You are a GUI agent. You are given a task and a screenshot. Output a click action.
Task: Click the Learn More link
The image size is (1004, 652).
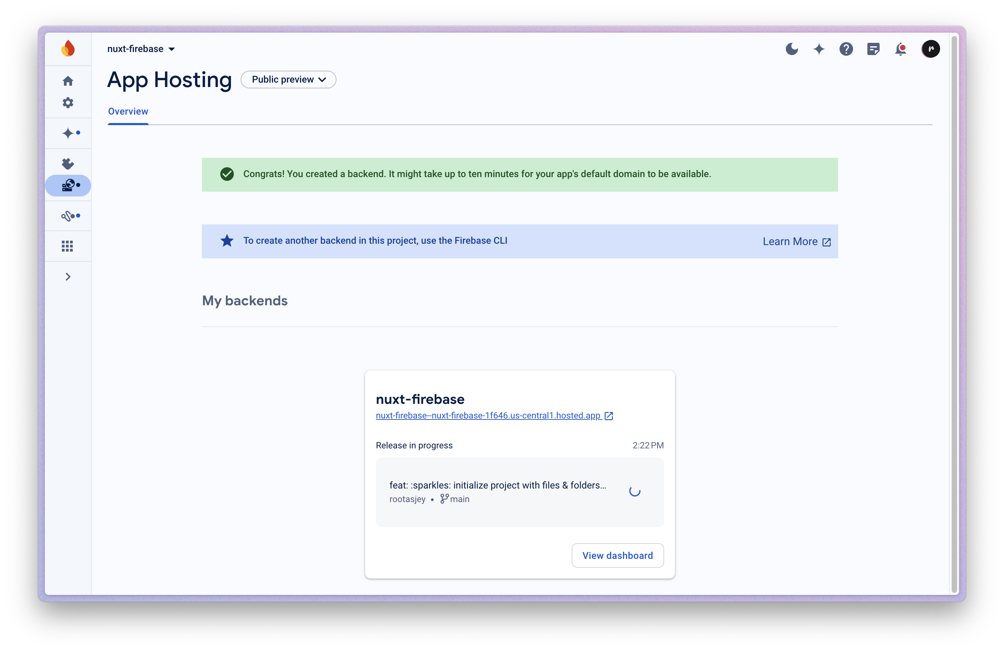click(x=796, y=241)
